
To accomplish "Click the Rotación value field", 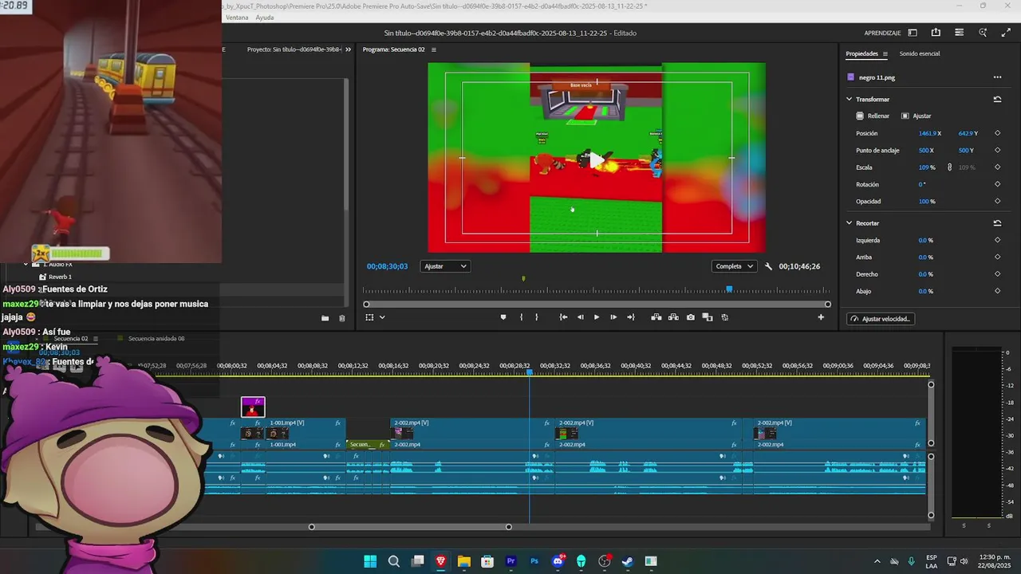I will 921,184.
